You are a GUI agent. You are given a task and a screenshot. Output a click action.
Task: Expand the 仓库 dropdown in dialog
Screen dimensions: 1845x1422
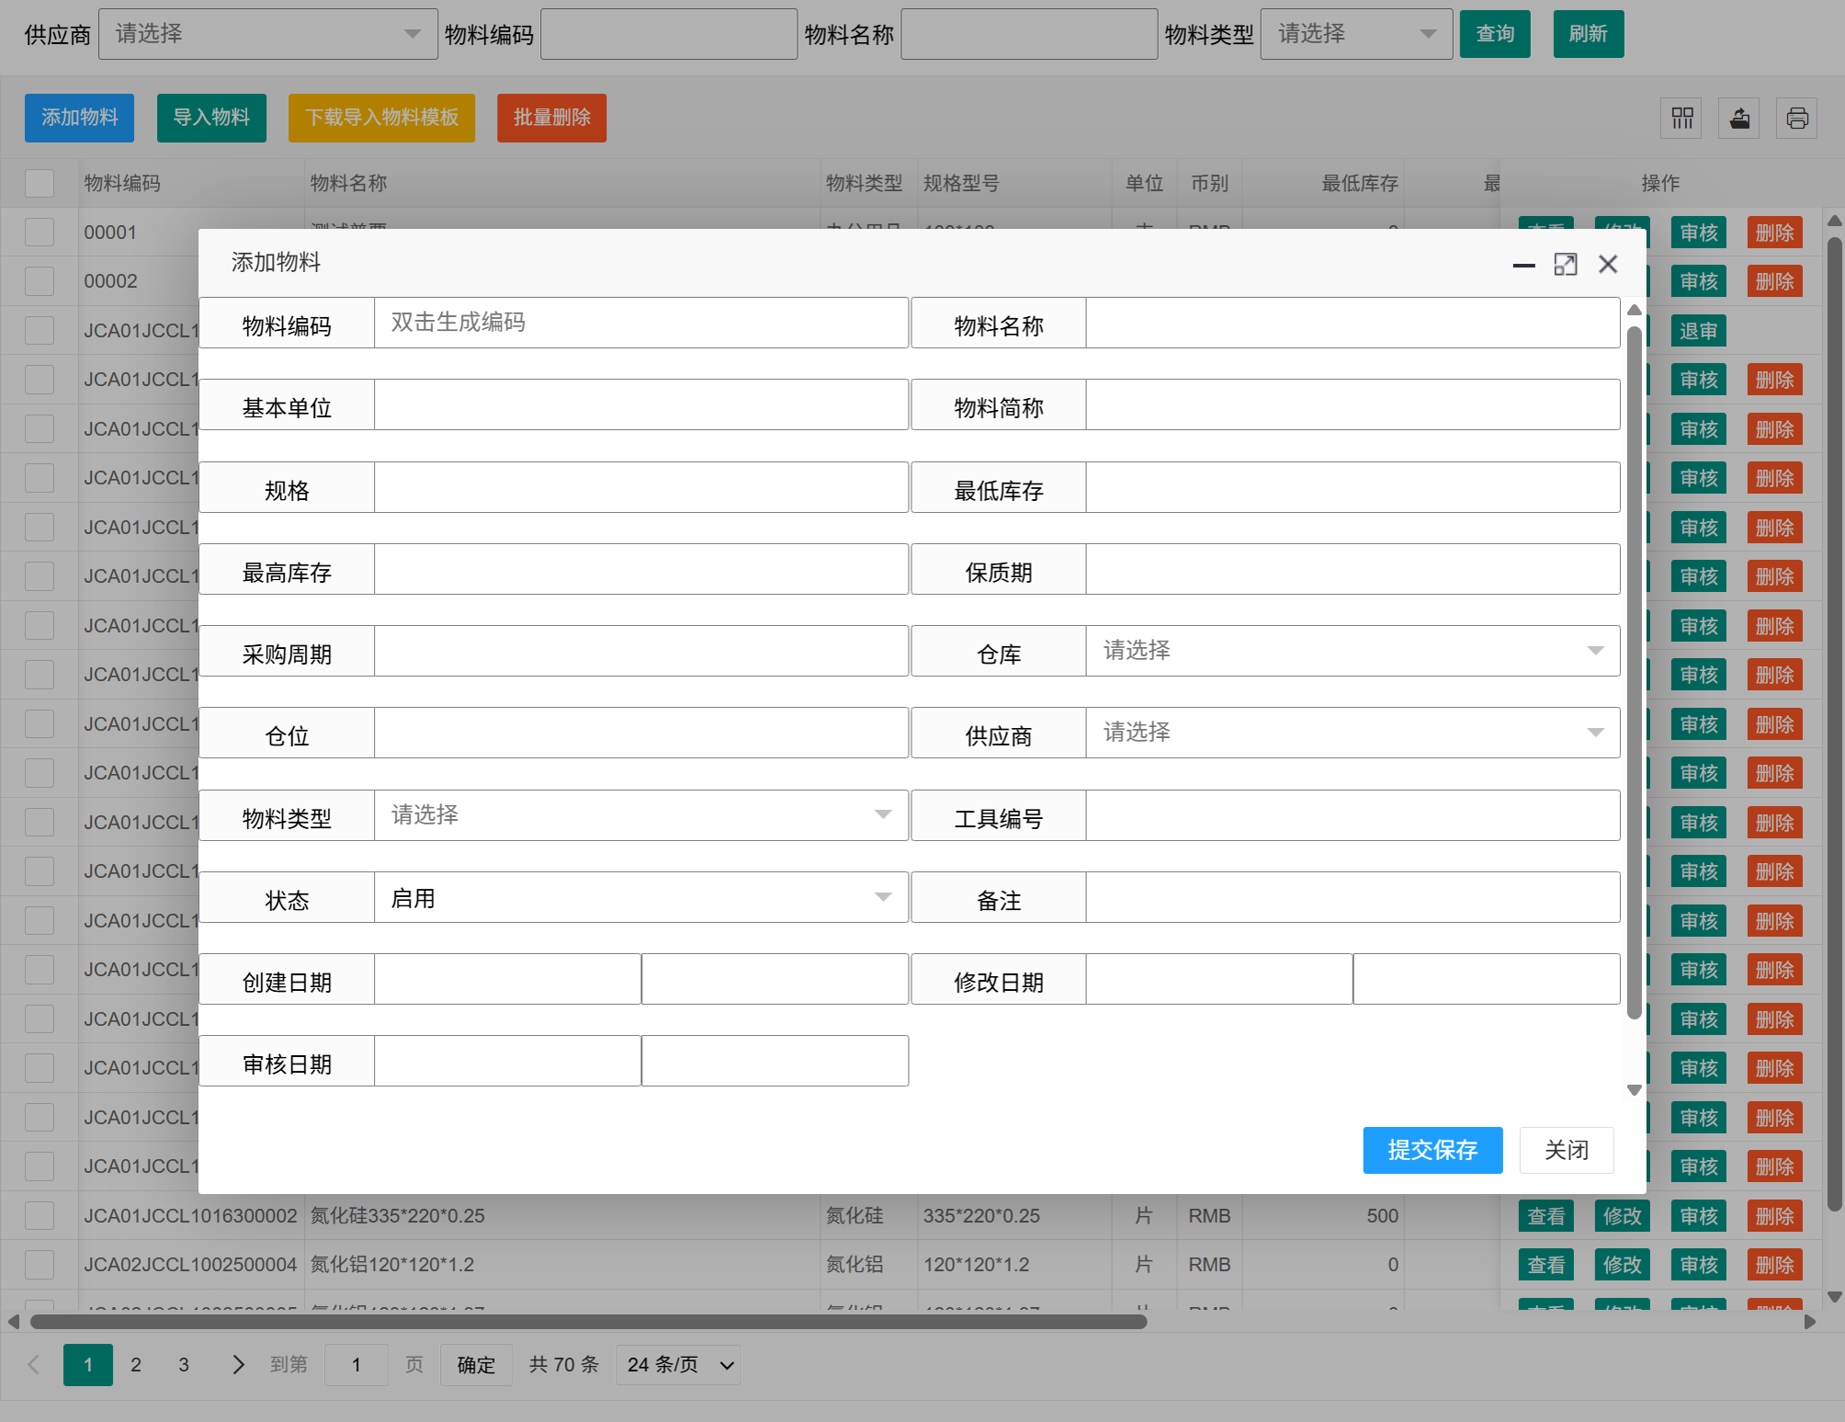1353,651
